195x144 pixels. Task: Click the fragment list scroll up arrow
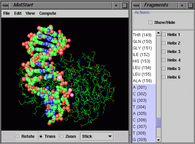coord(158,33)
